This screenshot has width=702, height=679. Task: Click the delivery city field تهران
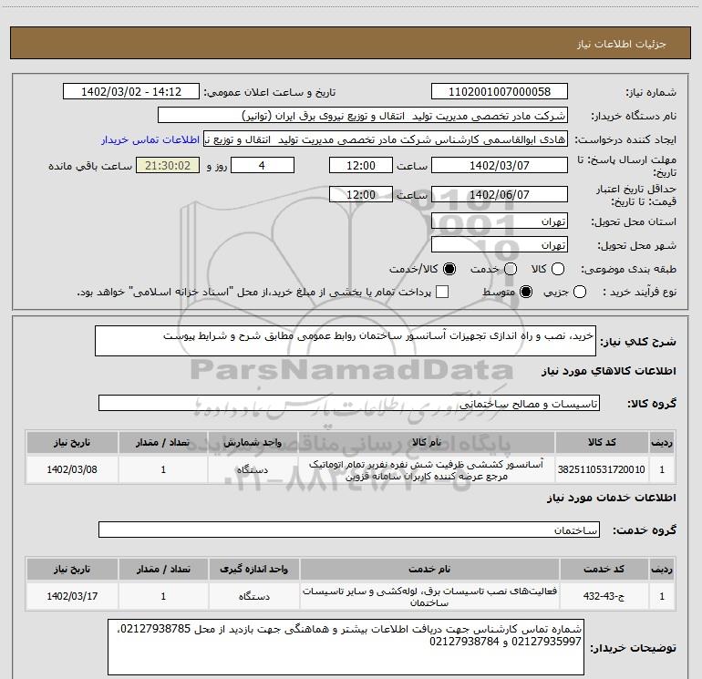500,245
